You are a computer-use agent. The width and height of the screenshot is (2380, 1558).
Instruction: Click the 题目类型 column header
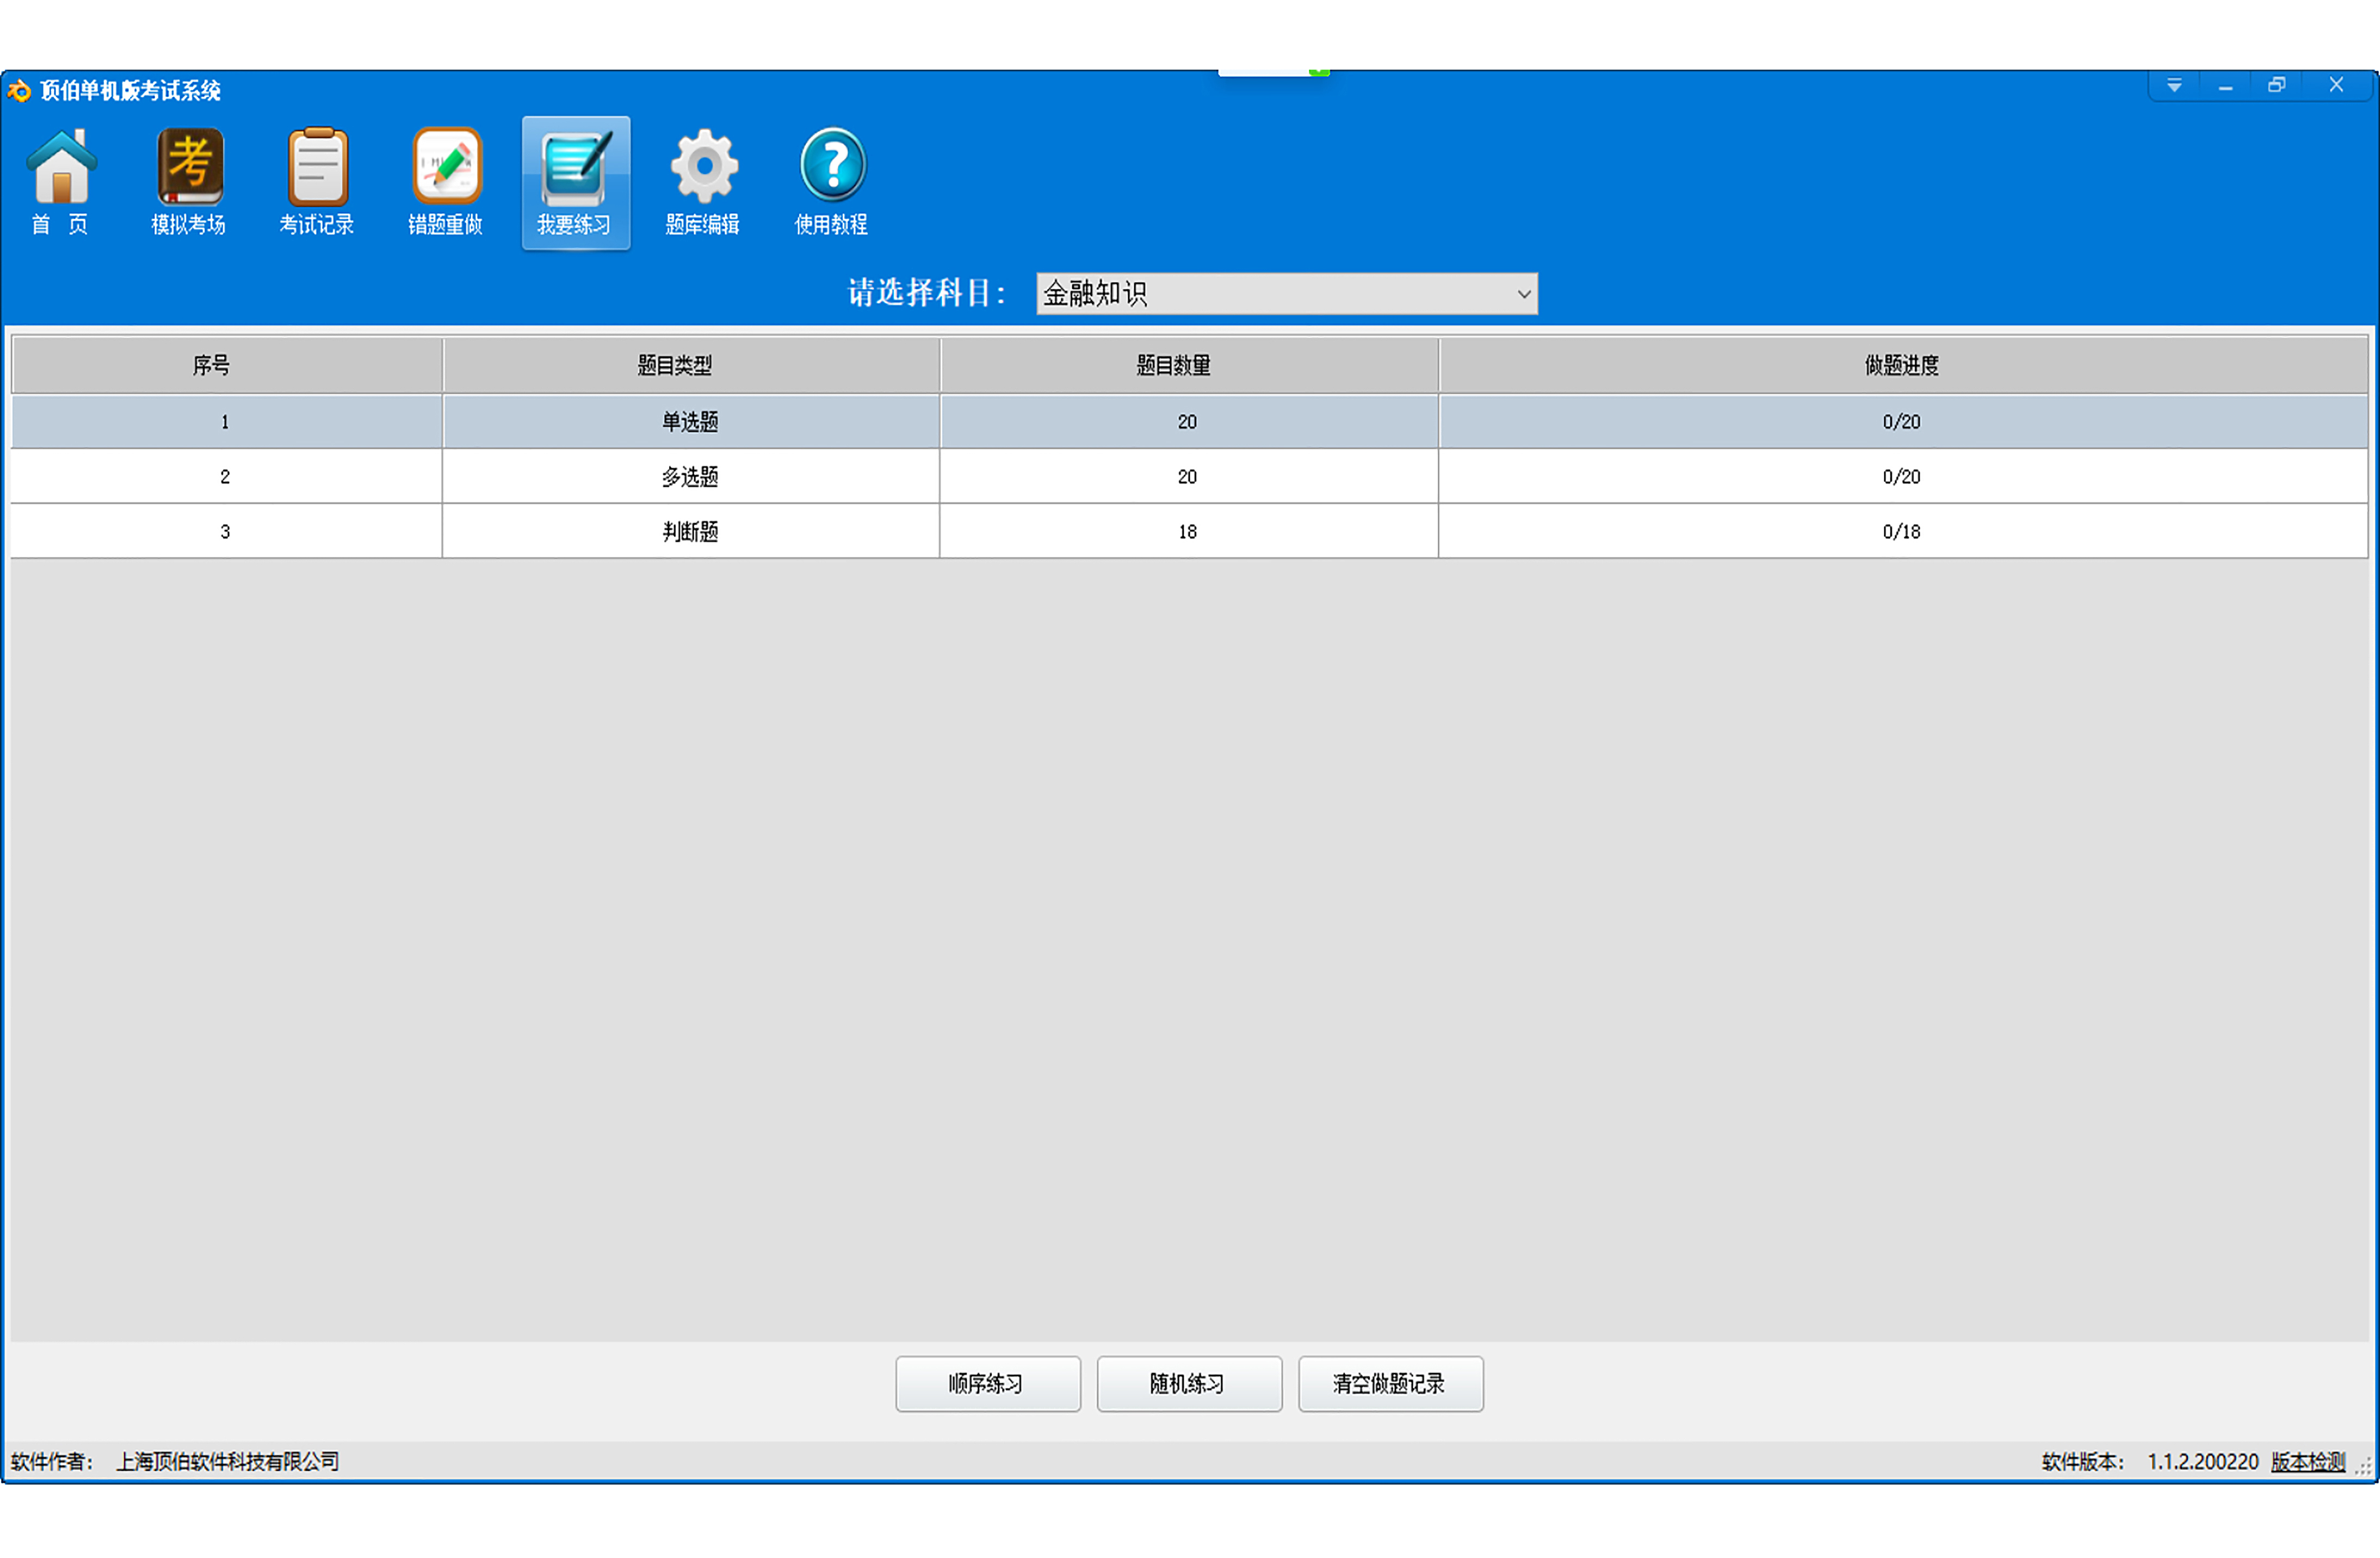[x=675, y=366]
